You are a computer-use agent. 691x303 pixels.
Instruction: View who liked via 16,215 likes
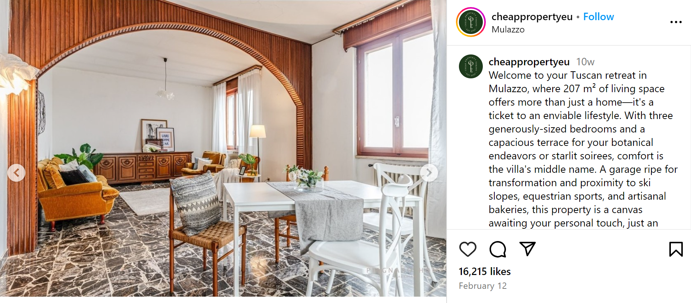coord(485,271)
